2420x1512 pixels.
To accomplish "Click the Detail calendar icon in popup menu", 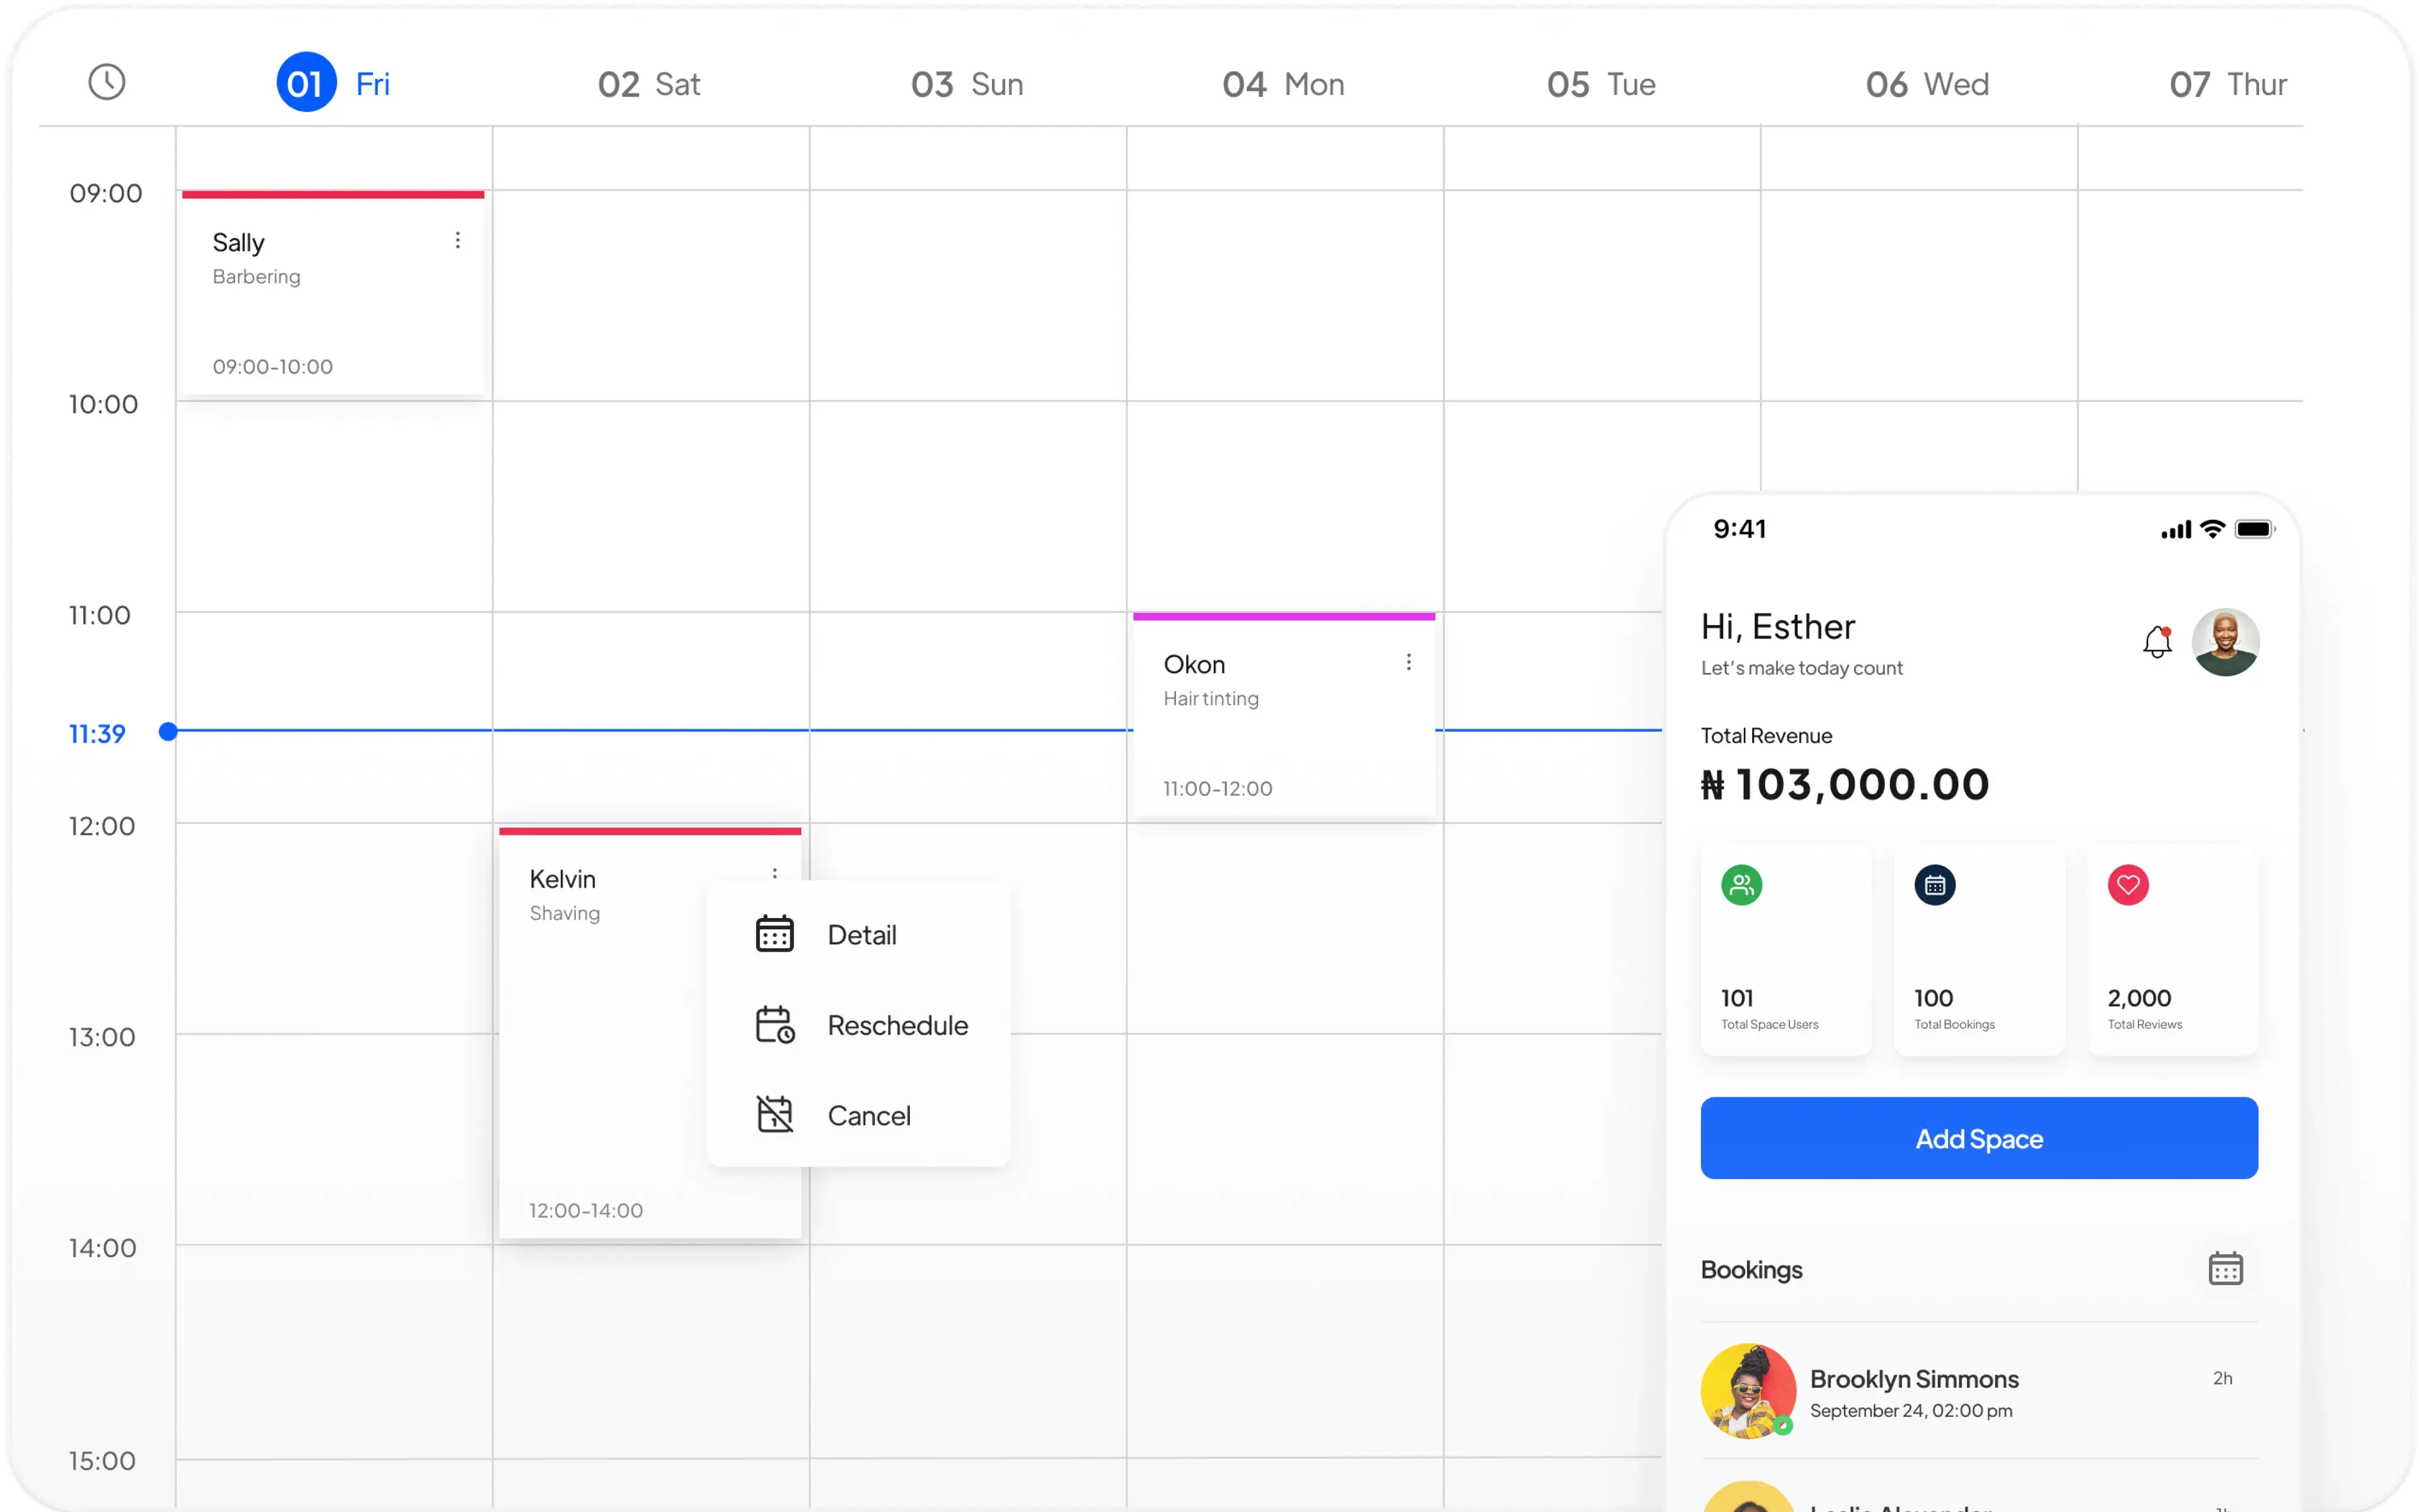I will pos(775,934).
